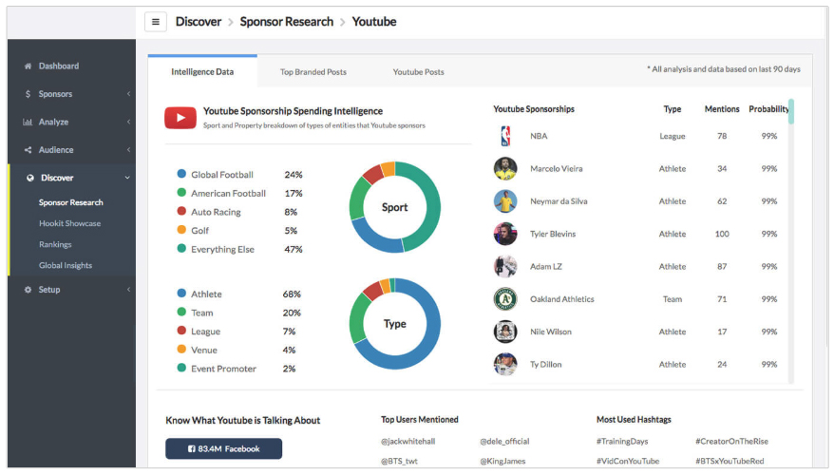Click Oakland Athletics name in table
The width and height of the screenshot is (834, 475).
pos(561,299)
